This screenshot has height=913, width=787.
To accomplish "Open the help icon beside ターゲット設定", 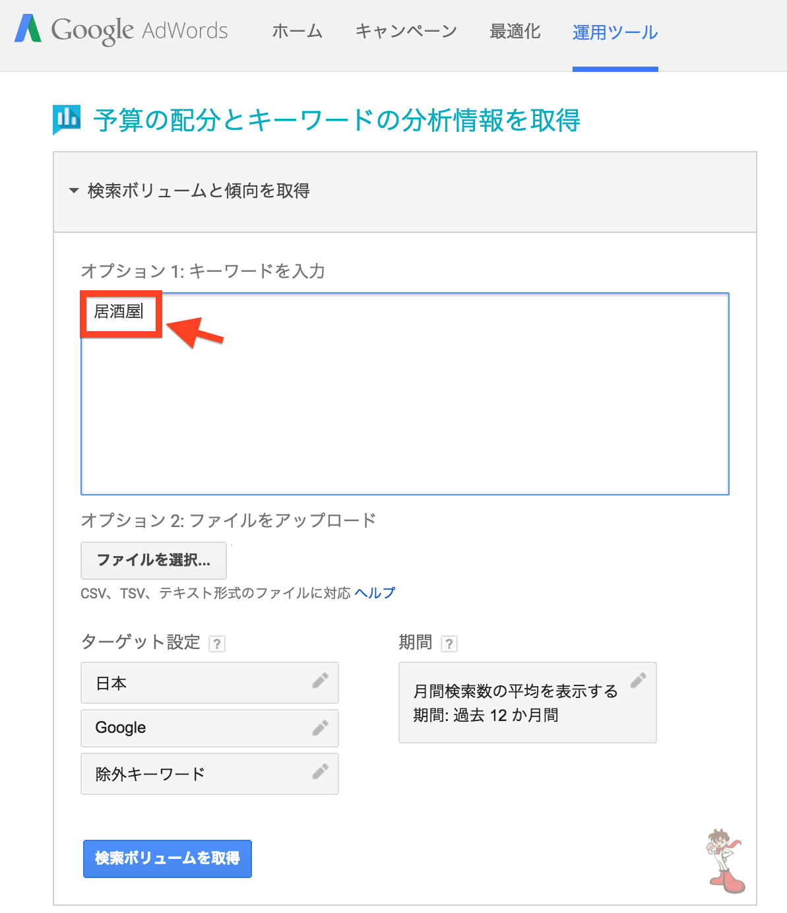I will pos(217,644).
